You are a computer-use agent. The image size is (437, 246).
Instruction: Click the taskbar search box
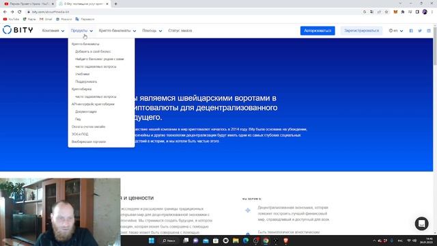pos(169,241)
